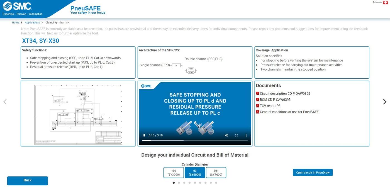The height and width of the screenshot is (187, 390).
Task: Pause the video with the pause icon
Action: coord(144,135)
